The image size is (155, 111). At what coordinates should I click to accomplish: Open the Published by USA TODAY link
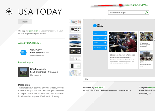(99, 88)
